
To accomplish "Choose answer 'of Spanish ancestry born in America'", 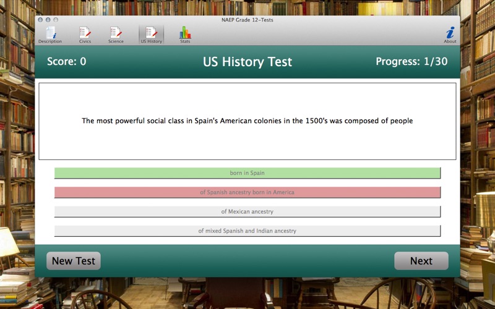I will click(247, 192).
